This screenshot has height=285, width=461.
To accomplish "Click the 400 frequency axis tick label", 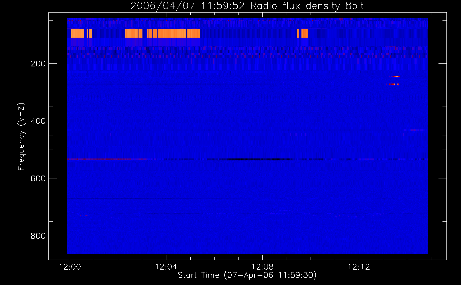I will [38, 121].
